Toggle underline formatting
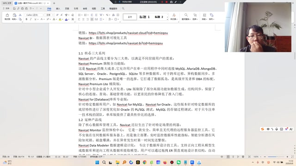This screenshot has height=166, width=296. click(35, 19)
